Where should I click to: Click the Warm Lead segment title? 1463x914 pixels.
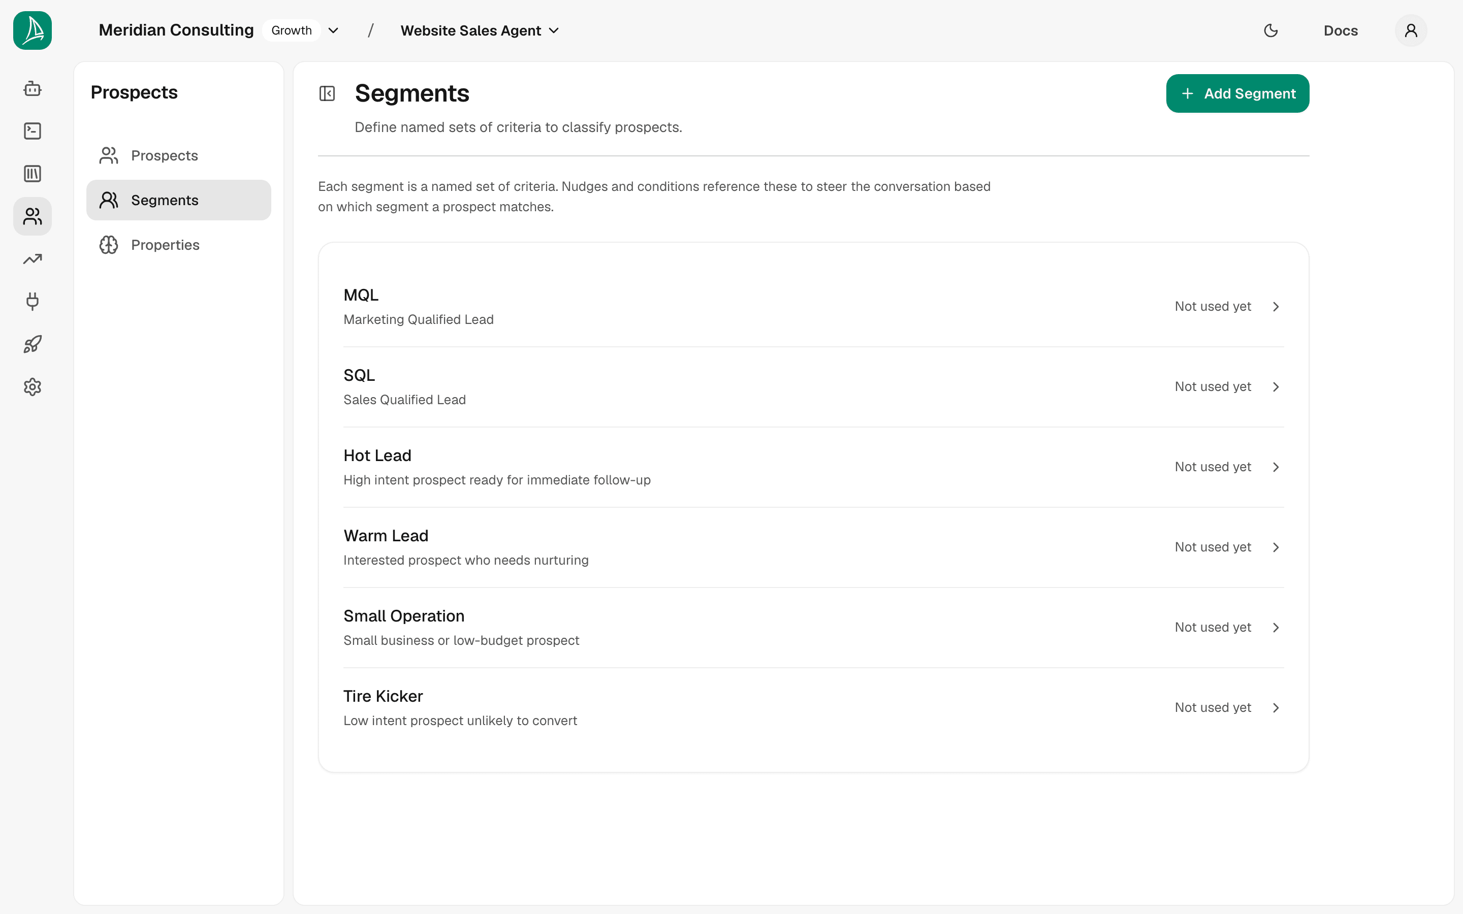(386, 536)
